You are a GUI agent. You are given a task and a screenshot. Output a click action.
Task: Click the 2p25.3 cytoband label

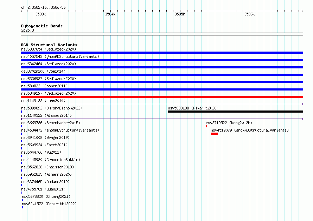tap(27, 30)
